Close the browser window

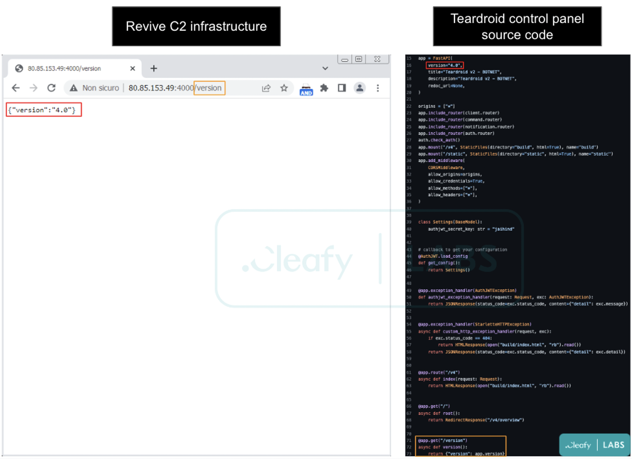pos(377,59)
